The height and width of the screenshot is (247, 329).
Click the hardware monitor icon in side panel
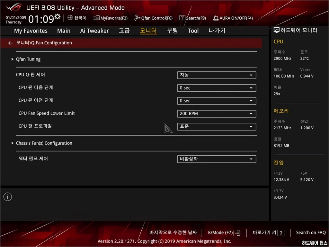[276, 30]
